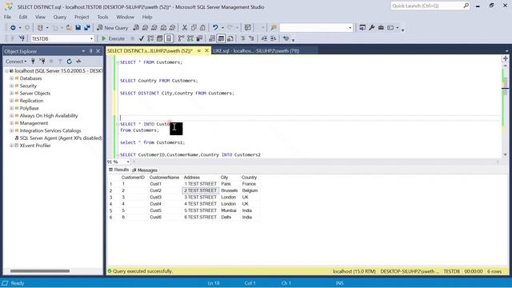Toggle Include Client Statistics button

(199, 38)
